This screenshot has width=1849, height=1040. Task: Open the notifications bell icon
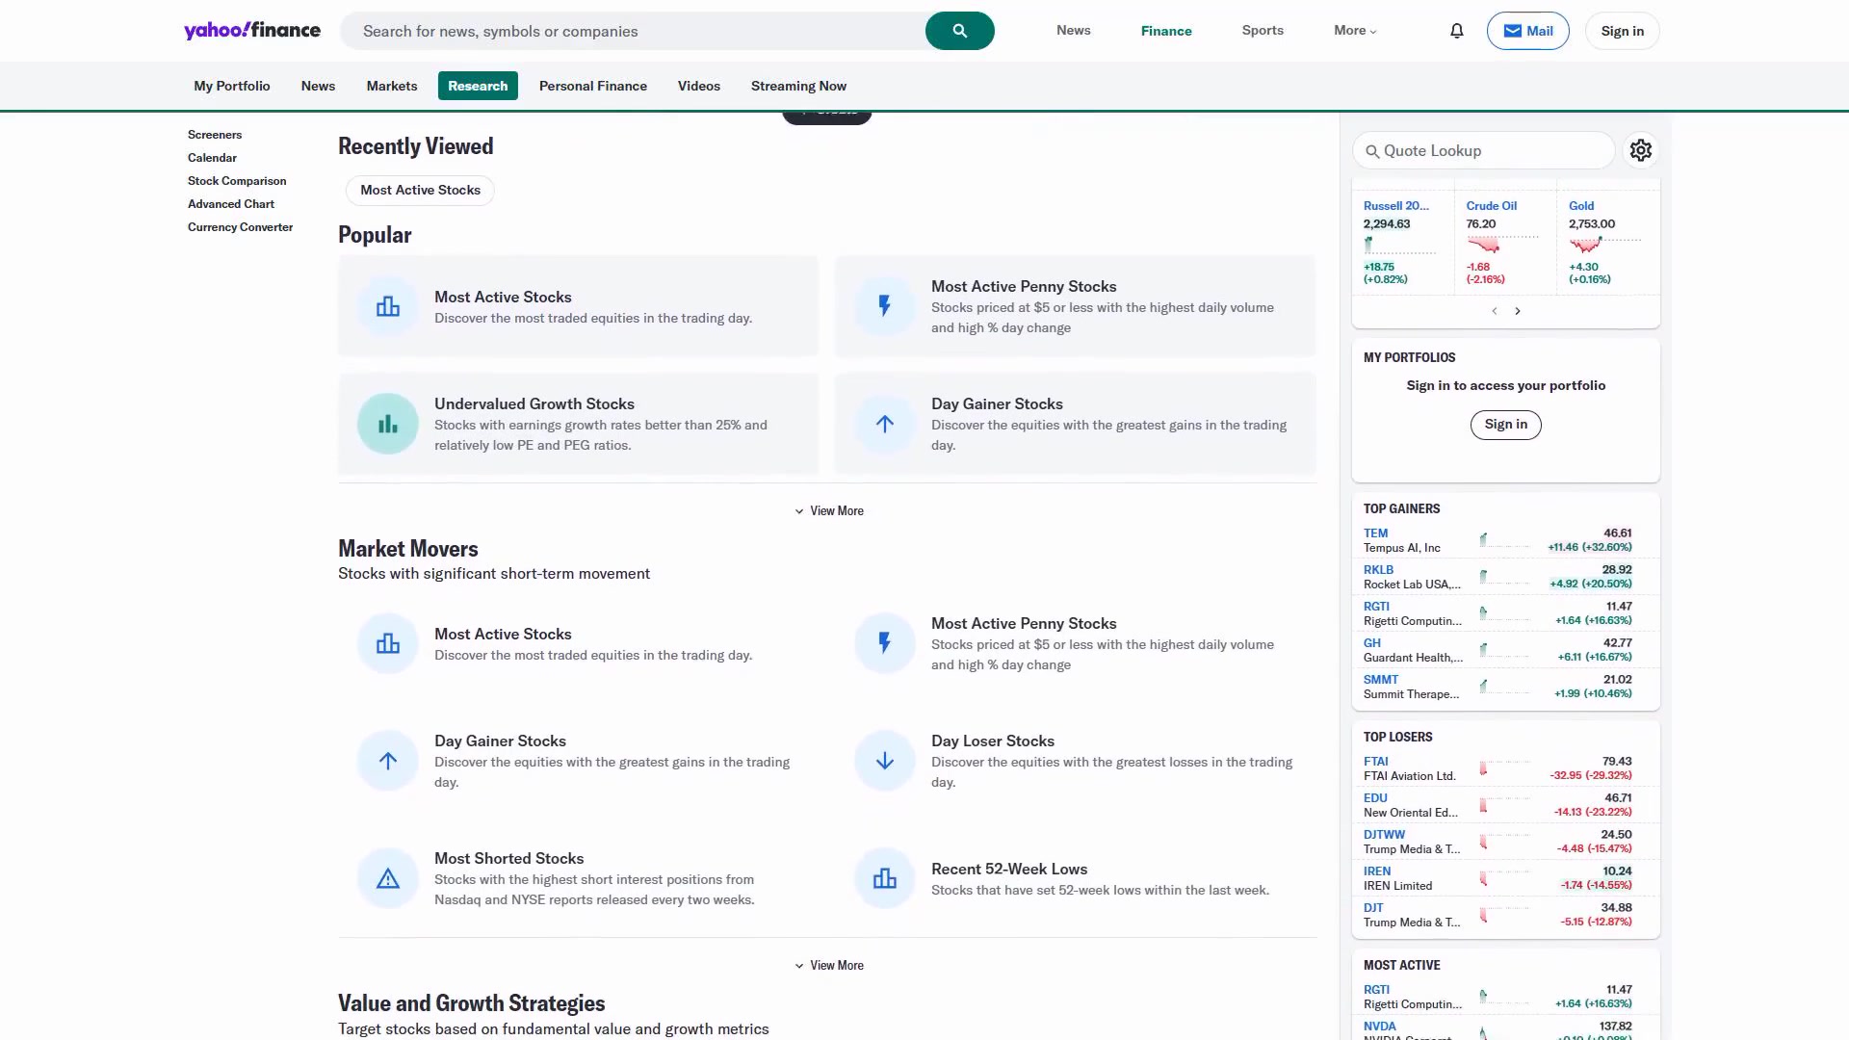[x=1456, y=31]
